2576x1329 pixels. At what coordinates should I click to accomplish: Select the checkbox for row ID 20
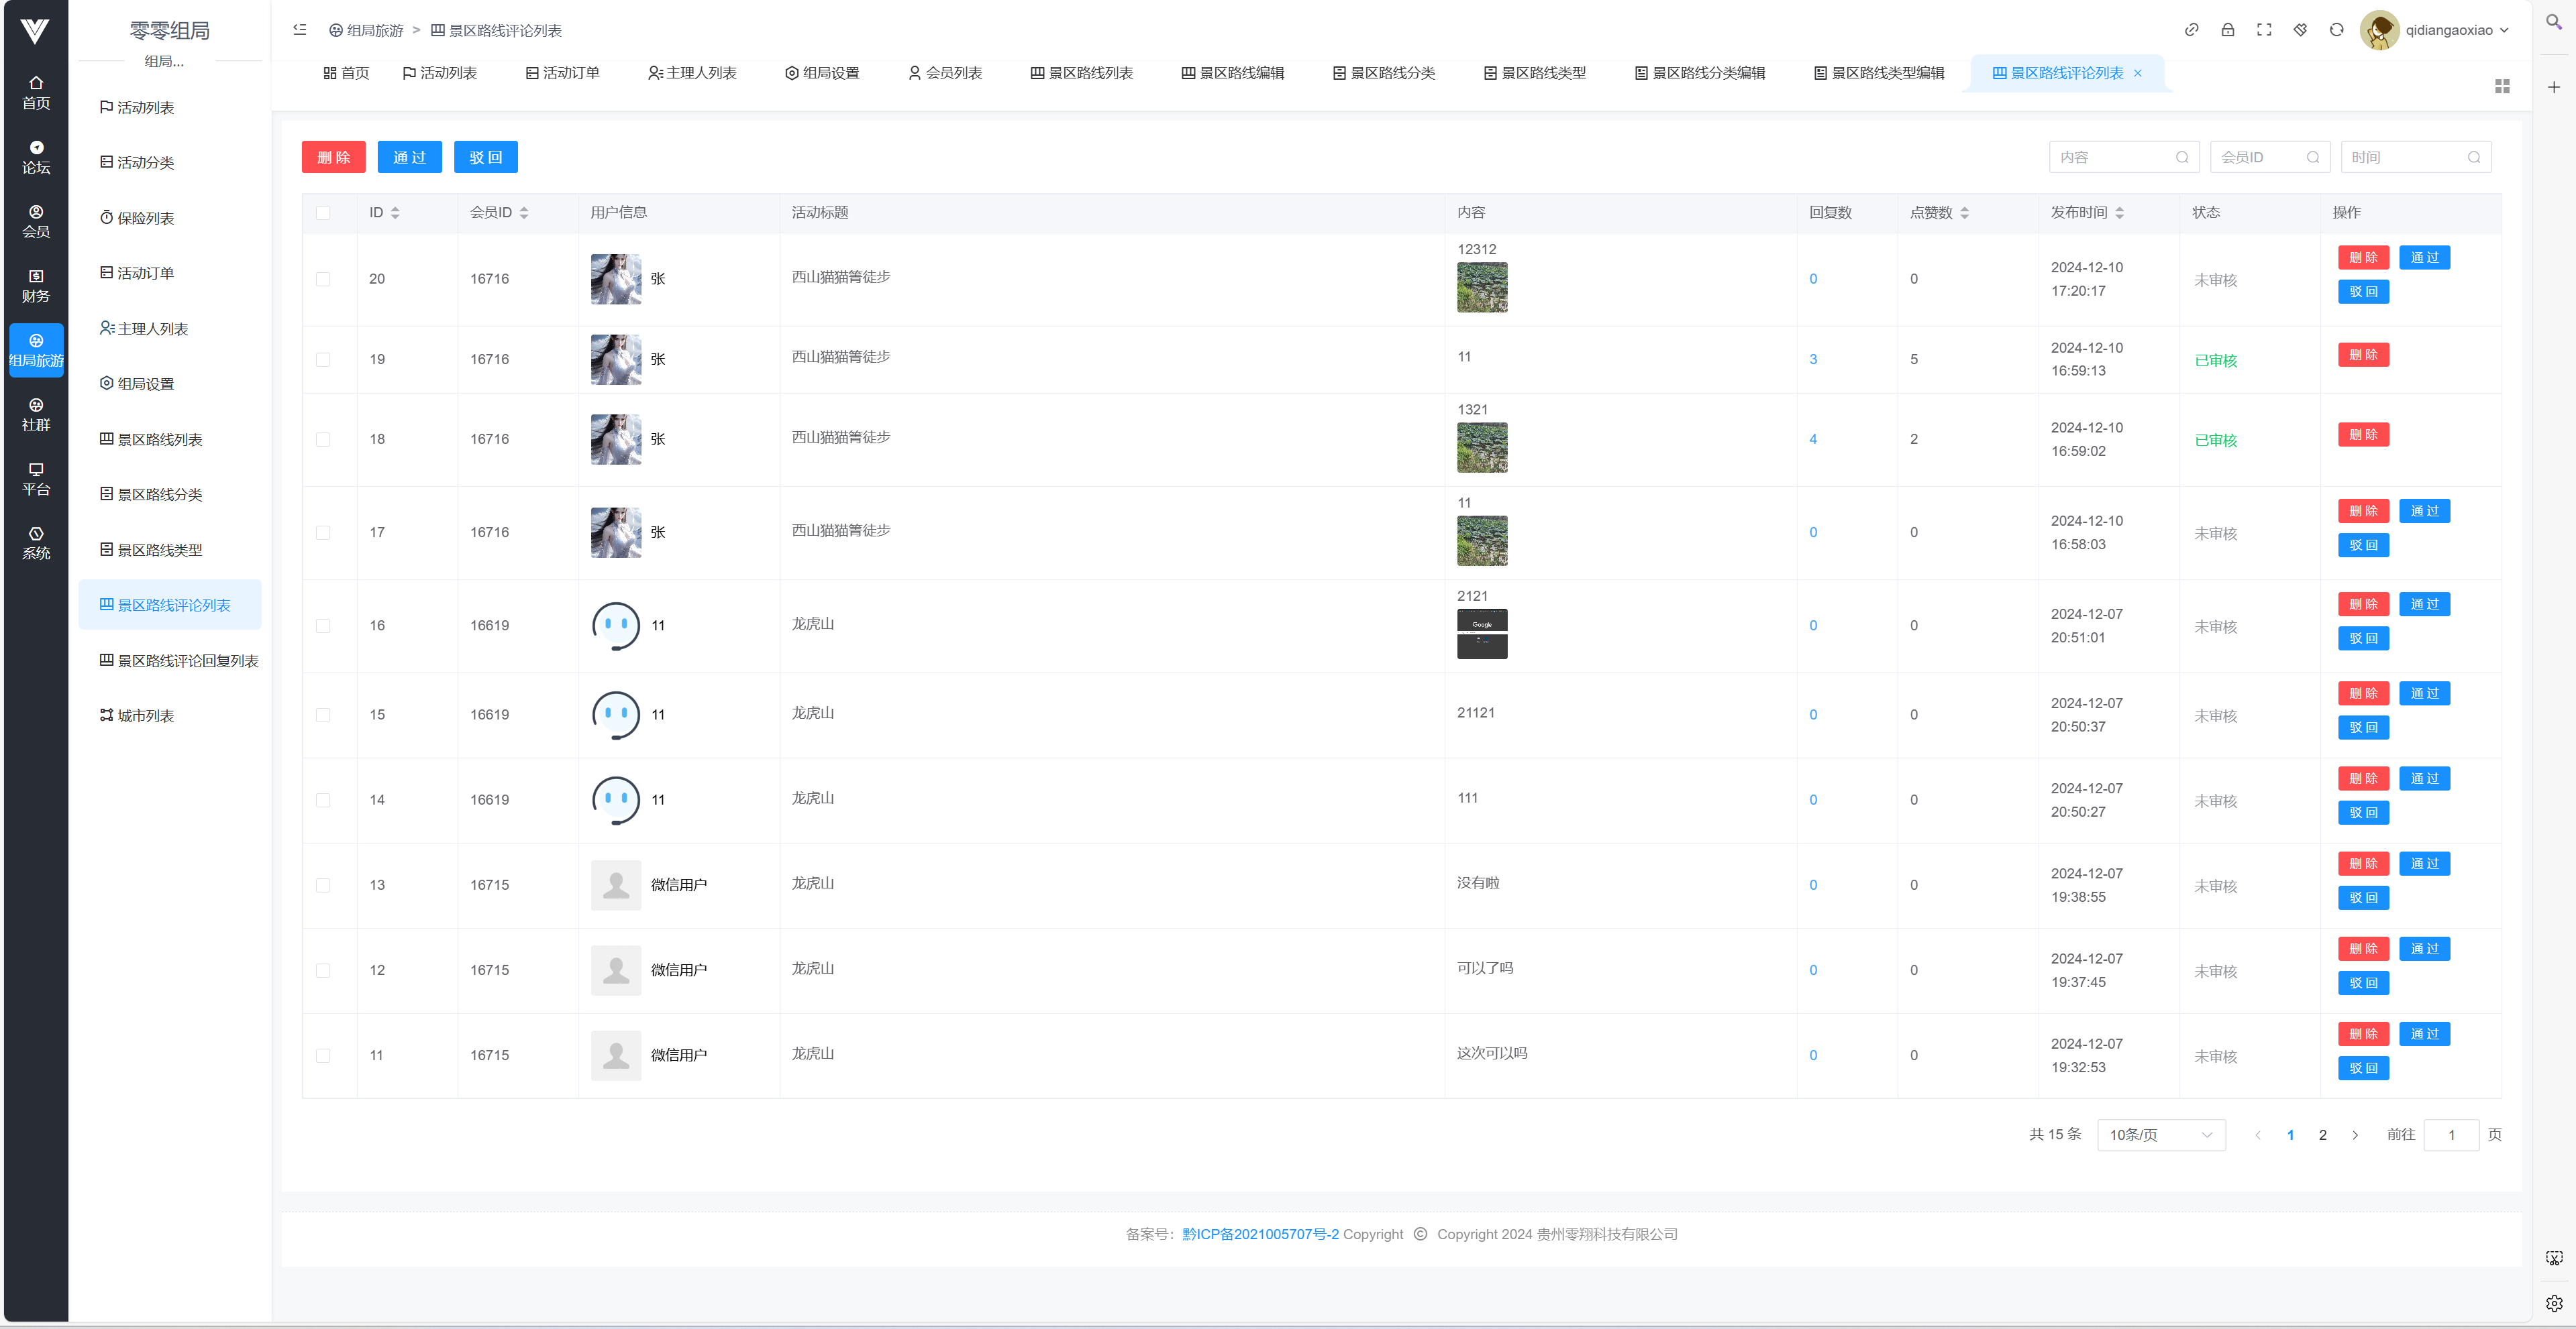(323, 280)
